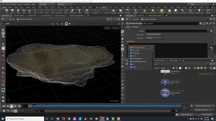This screenshot has width=216, height=121.
Task: Toggle the real time playback clock button
Action: click(15, 111)
